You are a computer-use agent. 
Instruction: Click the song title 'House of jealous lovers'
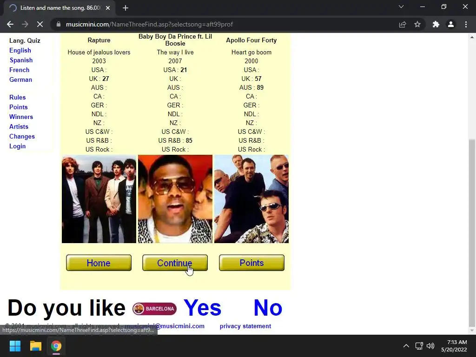[99, 52]
